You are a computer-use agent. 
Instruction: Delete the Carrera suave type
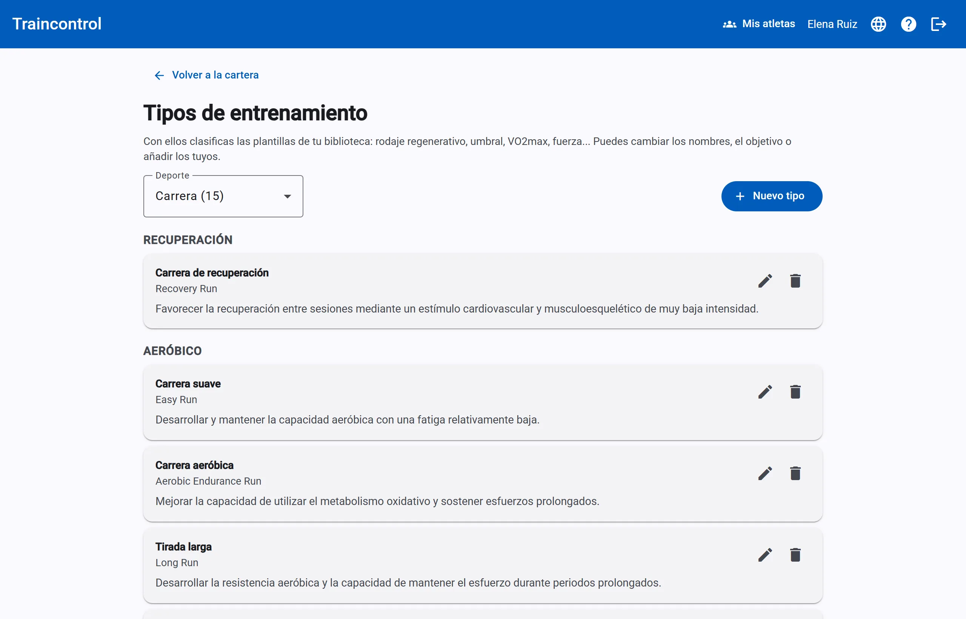(x=795, y=392)
